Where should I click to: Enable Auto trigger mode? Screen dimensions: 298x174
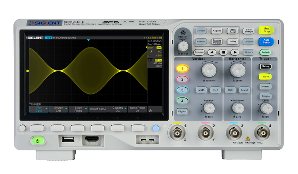click(266, 77)
